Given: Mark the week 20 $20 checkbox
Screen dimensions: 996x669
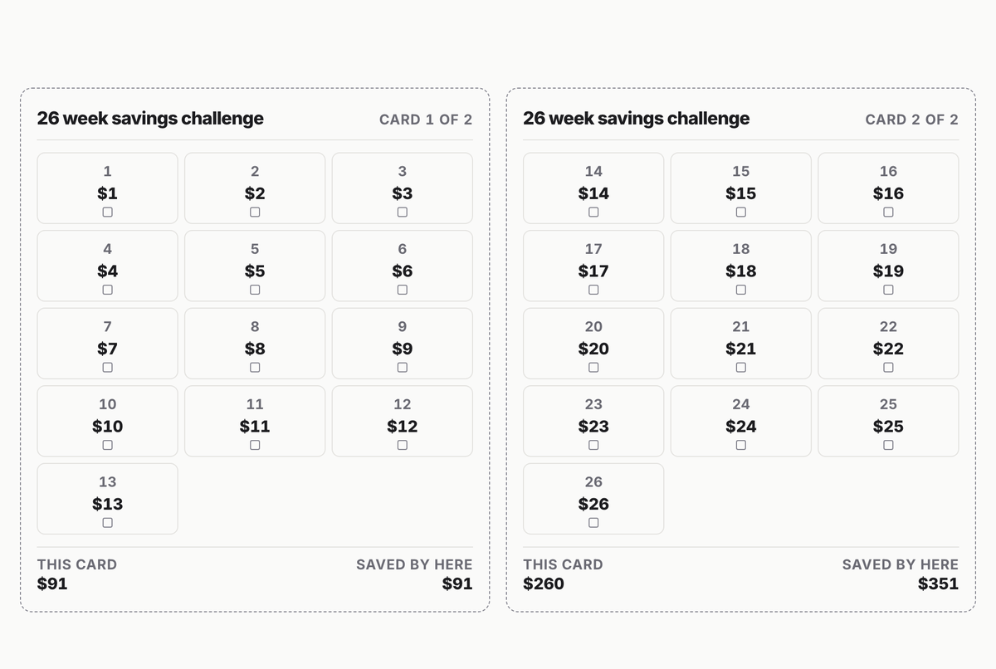Looking at the screenshot, I should (x=593, y=368).
